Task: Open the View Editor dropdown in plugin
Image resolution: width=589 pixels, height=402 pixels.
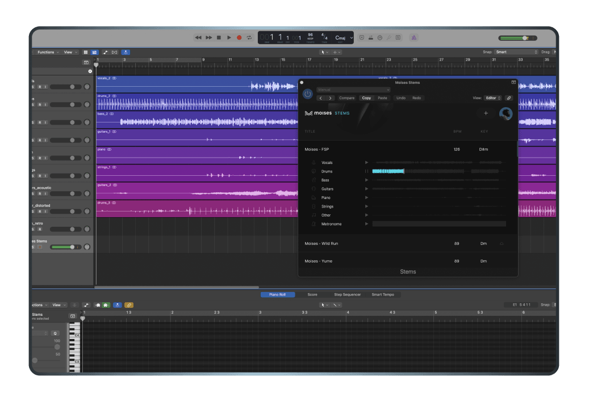Action: [x=492, y=98]
